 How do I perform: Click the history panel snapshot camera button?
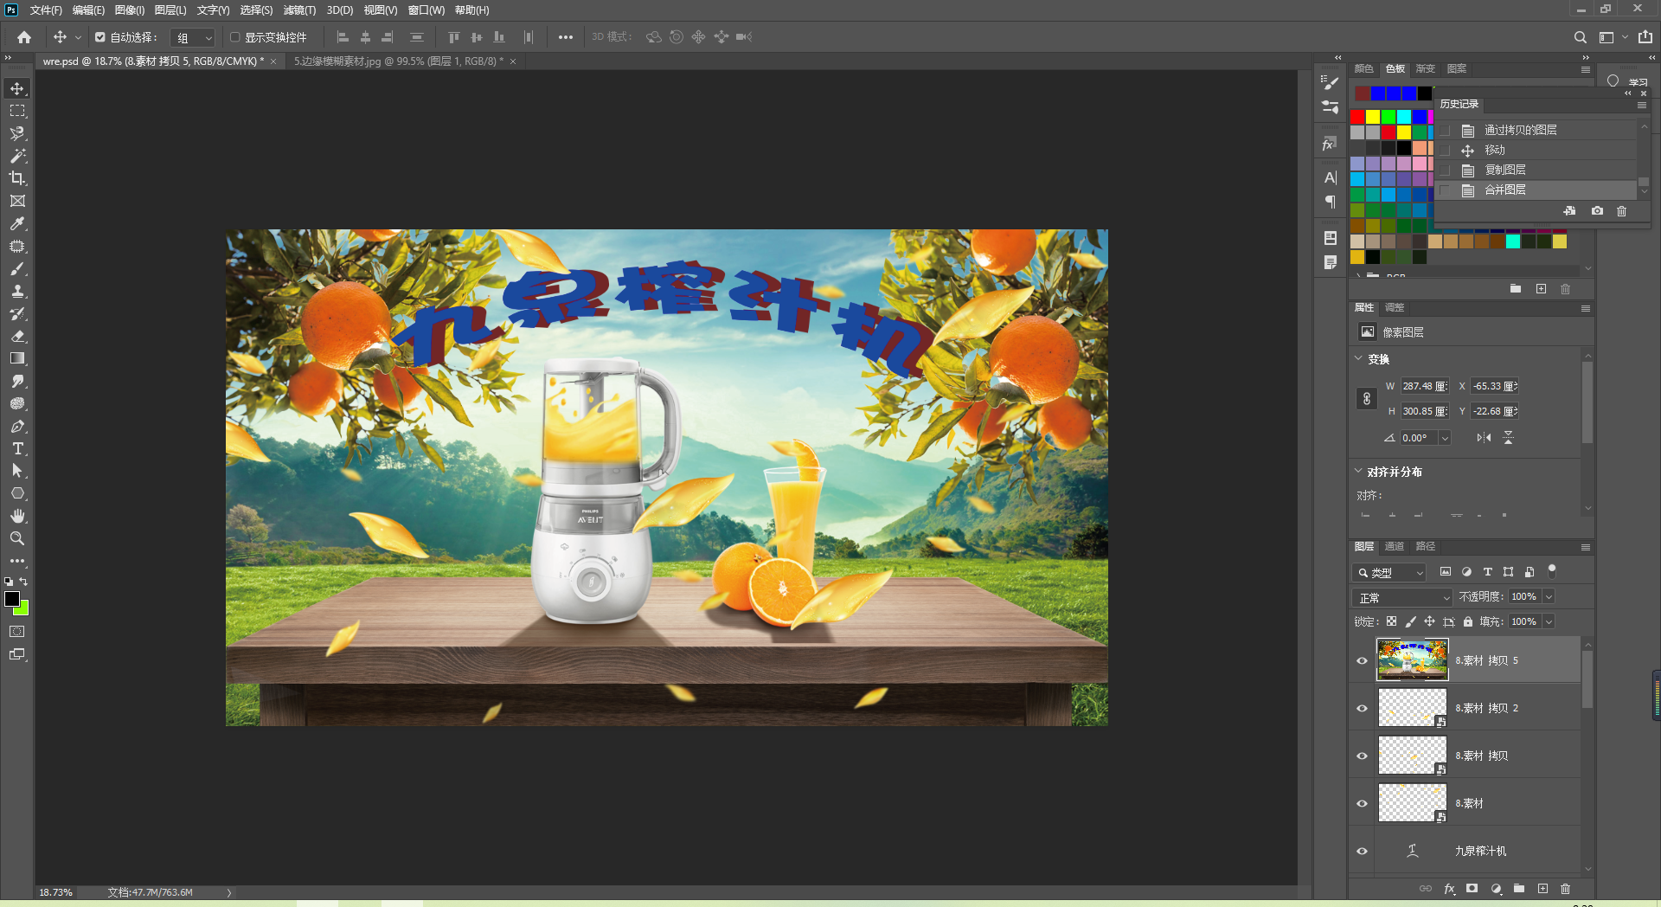point(1597,210)
